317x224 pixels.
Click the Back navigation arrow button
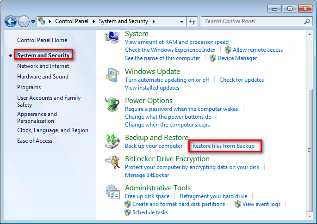point(11,21)
